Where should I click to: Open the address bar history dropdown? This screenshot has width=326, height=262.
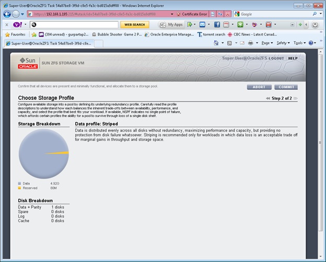point(172,14)
